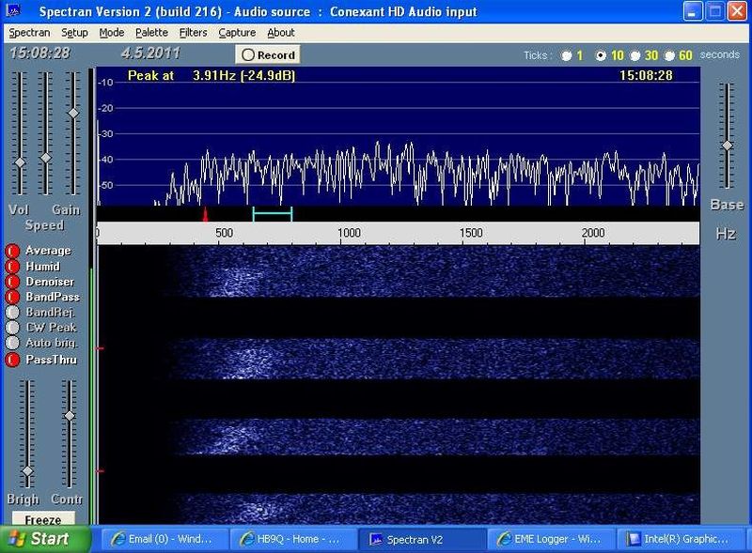The width and height of the screenshot is (752, 553).
Task: Click the Record button
Action: pyautogui.click(x=268, y=54)
